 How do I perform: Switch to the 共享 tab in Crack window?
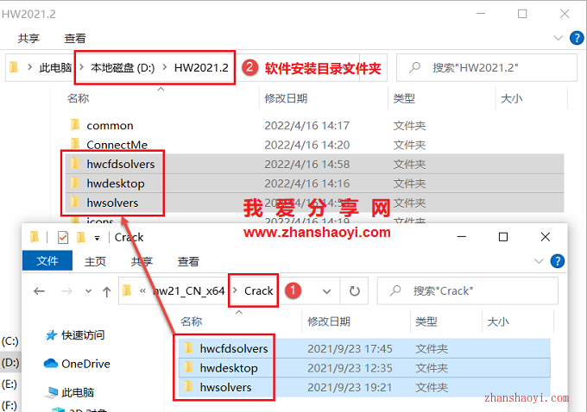coord(142,261)
